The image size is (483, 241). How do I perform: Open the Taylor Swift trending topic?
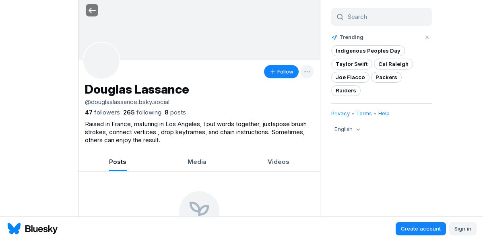click(x=352, y=64)
